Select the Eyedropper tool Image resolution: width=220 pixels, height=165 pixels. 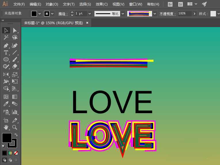tap(6, 104)
